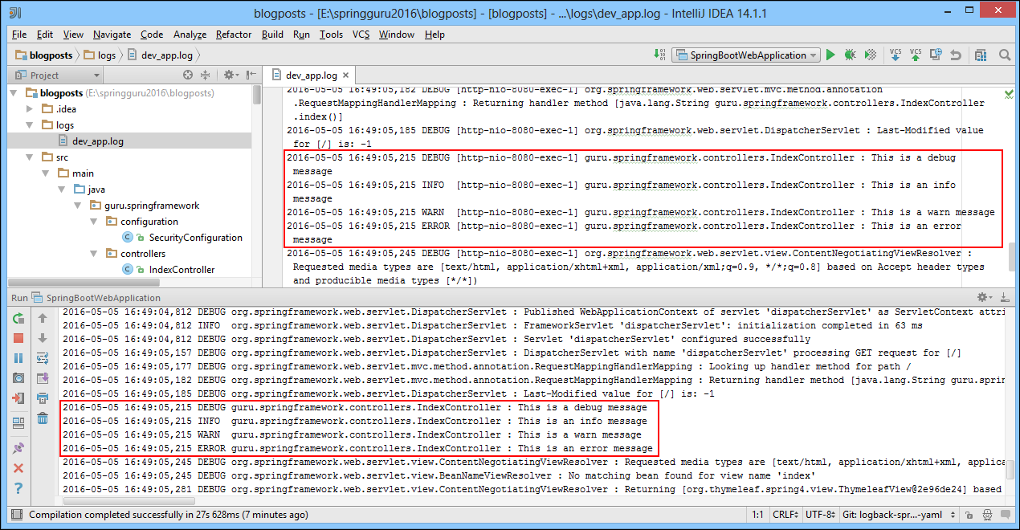Open the Refactor menu
1020x530 pixels.
[233, 35]
